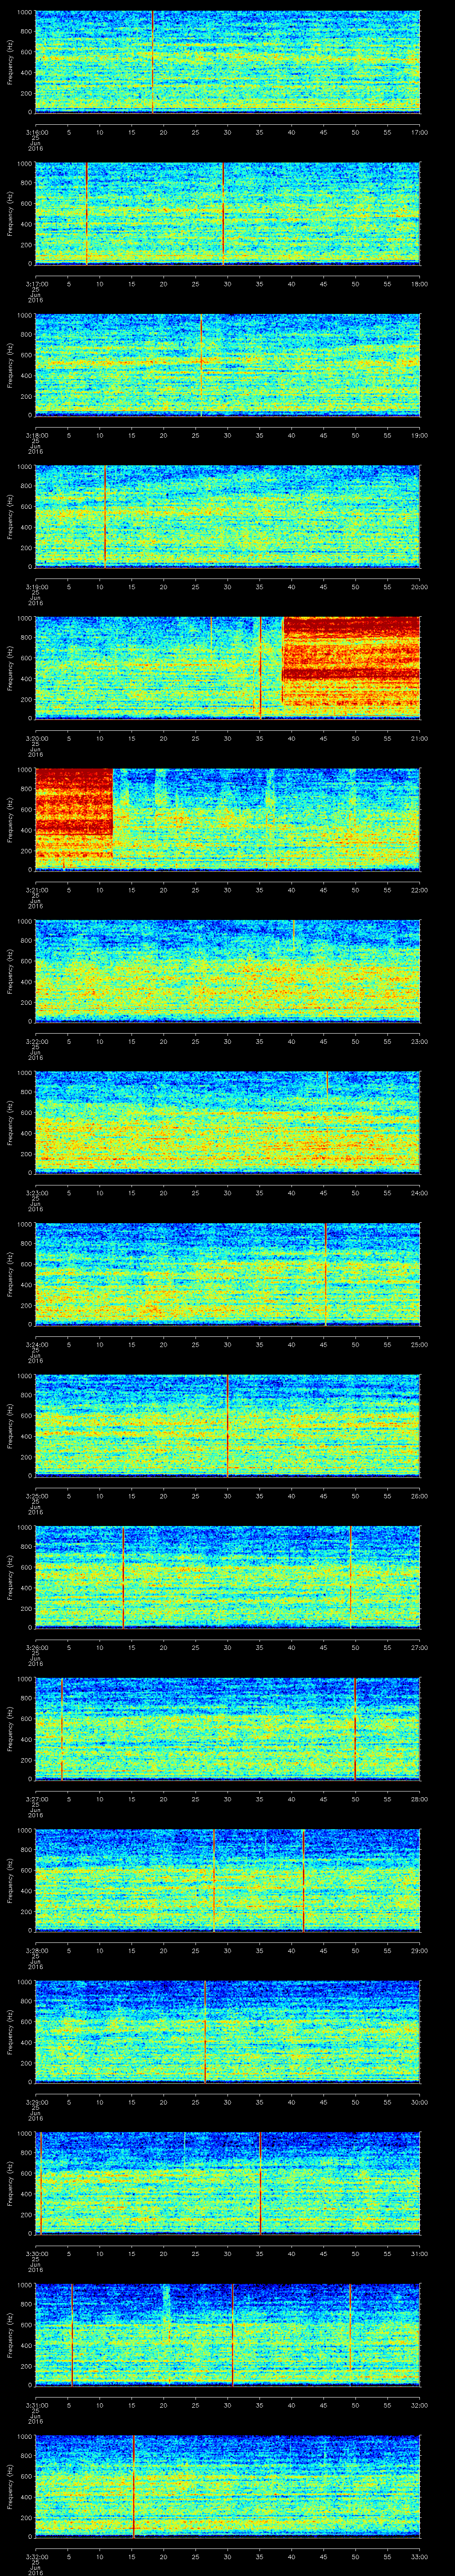
Task: Click the 24:00 end time label
Action: 419,1192
